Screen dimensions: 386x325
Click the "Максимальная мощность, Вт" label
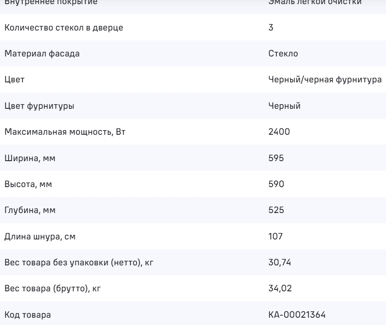pos(60,132)
